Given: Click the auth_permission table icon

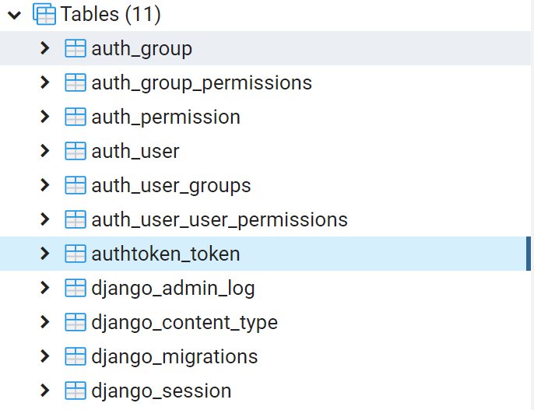Looking at the screenshot, I should 76,117.
